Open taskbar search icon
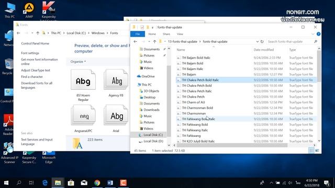 tap(19, 183)
